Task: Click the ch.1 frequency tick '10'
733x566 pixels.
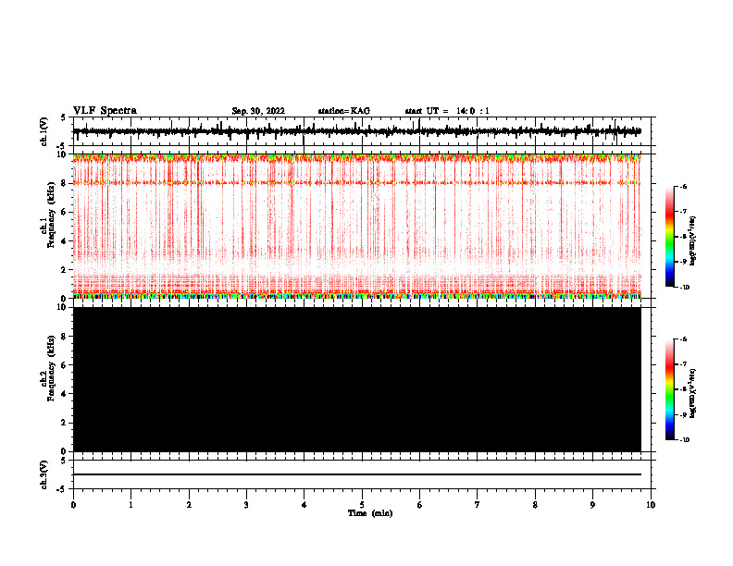Action: [x=63, y=154]
